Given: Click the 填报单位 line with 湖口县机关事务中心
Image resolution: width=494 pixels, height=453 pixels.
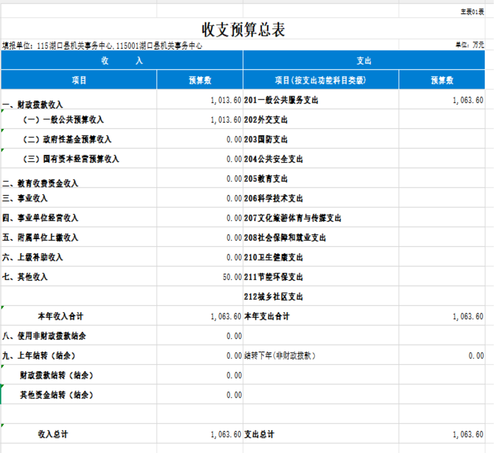Looking at the screenshot, I should pyautogui.click(x=102, y=46).
